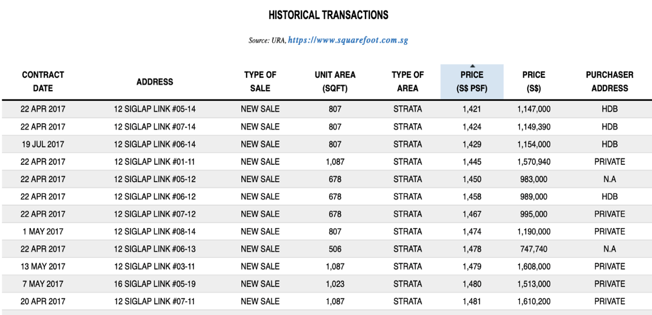
Task: Click the 1 MAY 2017 contract date
Action: tap(43, 232)
